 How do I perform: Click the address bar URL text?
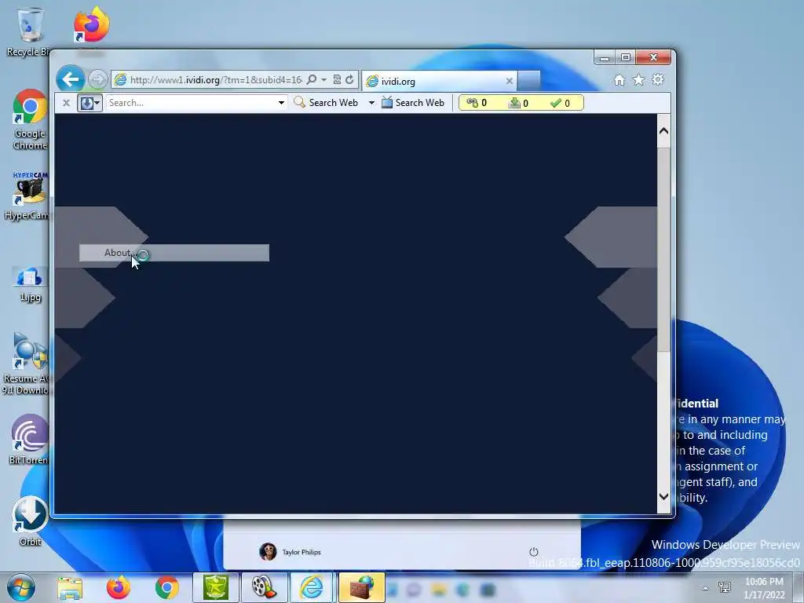click(x=216, y=80)
